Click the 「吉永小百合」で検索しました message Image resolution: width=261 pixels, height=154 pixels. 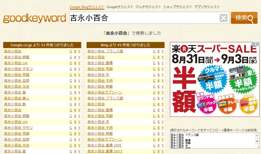[x=132, y=33]
